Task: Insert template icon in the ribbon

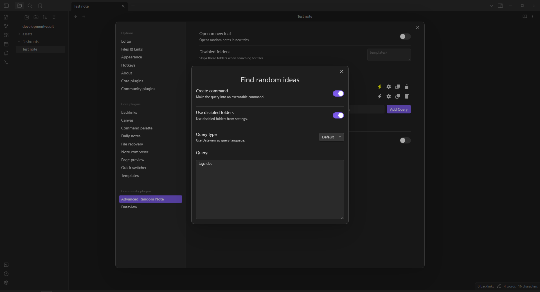Action: 6,53
